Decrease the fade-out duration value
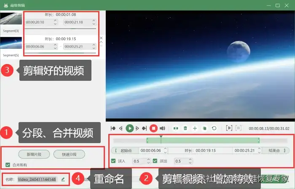 point(190,162)
